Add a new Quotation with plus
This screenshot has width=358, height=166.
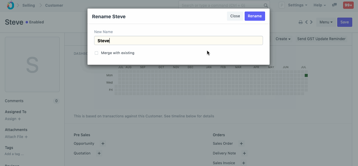click(99, 153)
